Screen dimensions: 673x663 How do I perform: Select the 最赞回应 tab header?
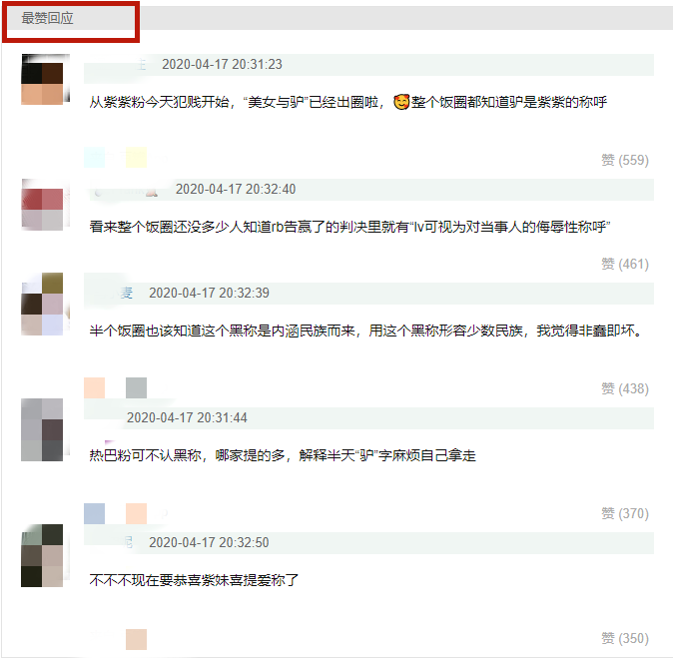point(47,18)
